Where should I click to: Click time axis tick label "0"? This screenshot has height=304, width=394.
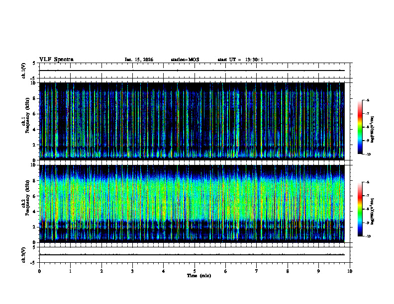pos(39,271)
